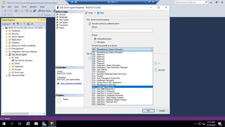Select the Error Logs folder

point(19,72)
